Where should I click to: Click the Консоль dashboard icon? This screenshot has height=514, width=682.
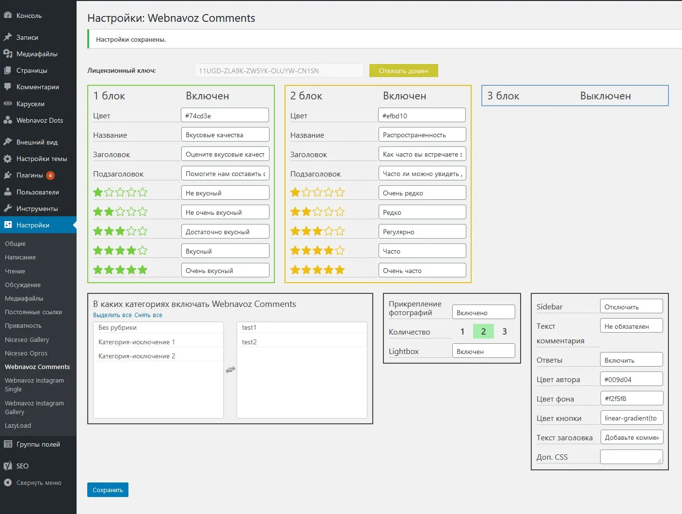[x=8, y=16]
